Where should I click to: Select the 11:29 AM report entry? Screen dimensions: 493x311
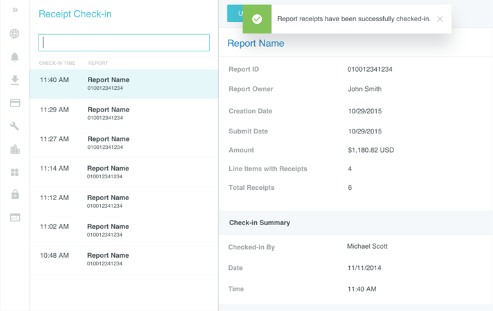click(x=124, y=113)
